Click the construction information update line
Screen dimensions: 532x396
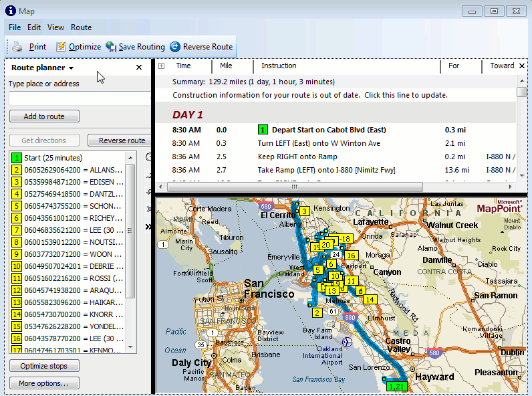click(310, 95)
